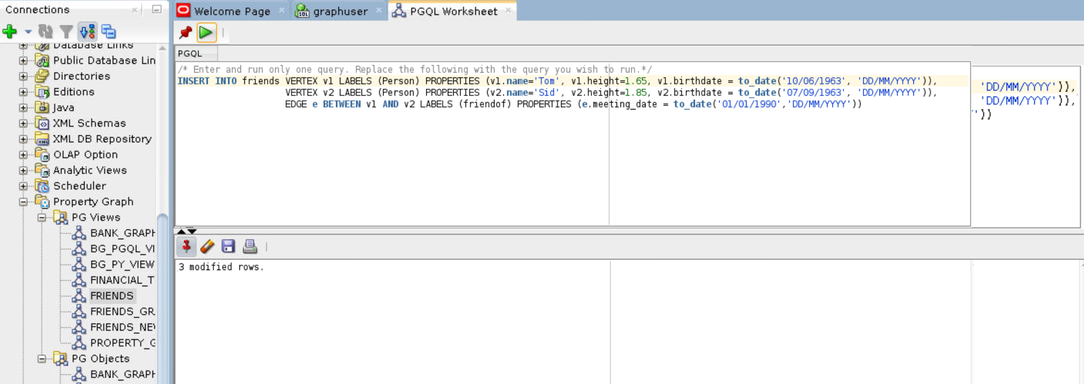Select the Property Graph icon

click(x=42, y=202)
